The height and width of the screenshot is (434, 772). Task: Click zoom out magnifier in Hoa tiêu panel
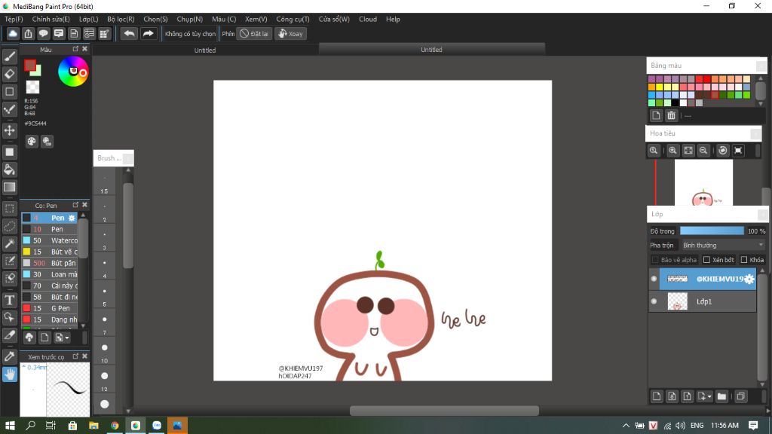pos(703,151)
